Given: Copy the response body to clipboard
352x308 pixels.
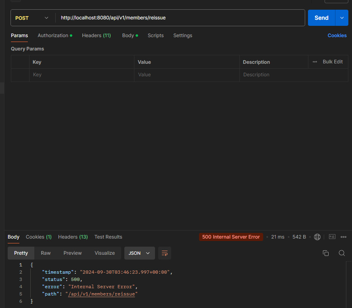Looking at the screenshot, I should coord(326,253).
